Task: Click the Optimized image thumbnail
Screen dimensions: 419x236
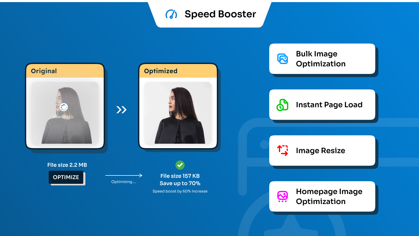Action: (178, 113)
